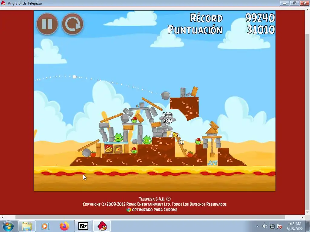The image size is (310, 232).
Task: Open Firefox from the taskbar
Action: [64, 226]
